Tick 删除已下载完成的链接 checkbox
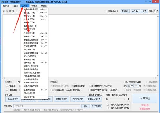This screenshot has width=160, height=113. (89, 90)
